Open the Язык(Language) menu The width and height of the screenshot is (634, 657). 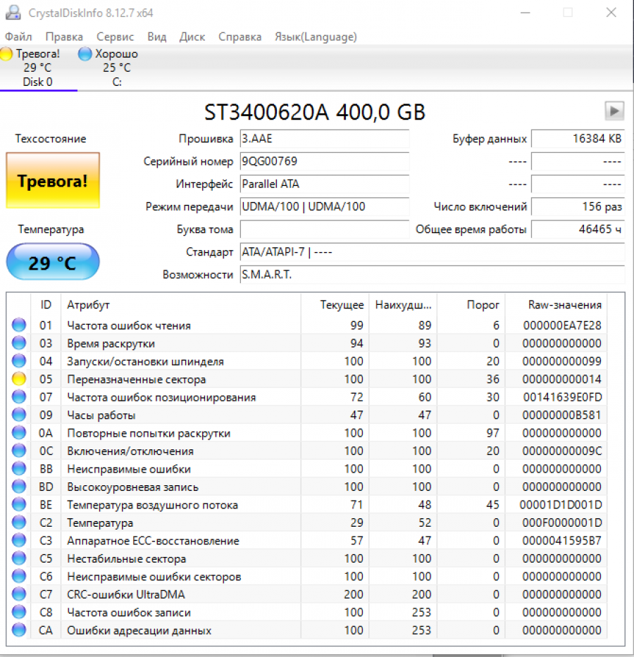point(316,37)
